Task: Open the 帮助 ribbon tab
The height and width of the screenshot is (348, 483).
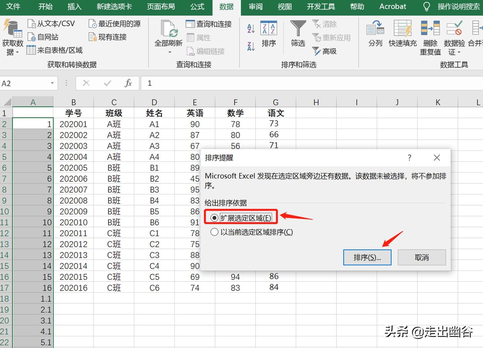Action: [x=357, y=7]
